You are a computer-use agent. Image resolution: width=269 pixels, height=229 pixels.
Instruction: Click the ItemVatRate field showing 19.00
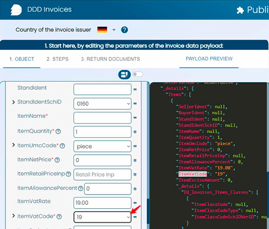tap(103, 203)
